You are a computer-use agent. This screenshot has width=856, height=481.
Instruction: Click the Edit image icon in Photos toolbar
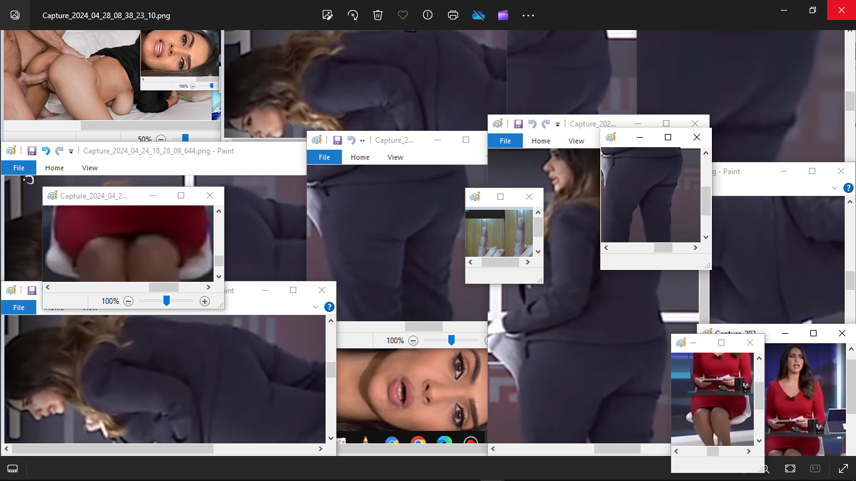point(327,15)
